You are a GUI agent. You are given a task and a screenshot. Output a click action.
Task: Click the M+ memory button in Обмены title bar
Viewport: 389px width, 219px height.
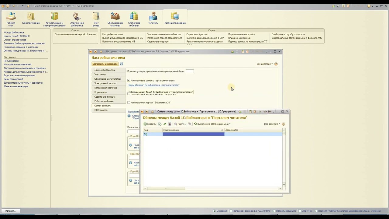[265, 112]
